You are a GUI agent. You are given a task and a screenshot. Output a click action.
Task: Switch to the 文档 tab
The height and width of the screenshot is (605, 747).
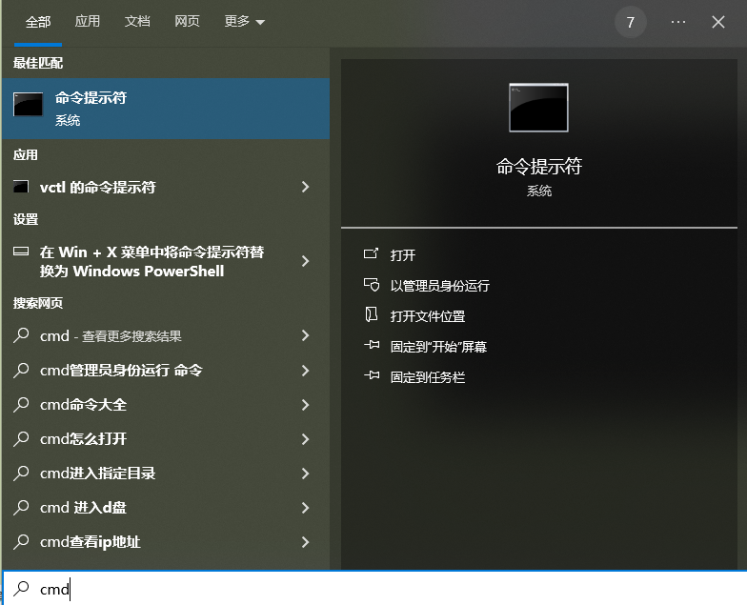[137, 22]
